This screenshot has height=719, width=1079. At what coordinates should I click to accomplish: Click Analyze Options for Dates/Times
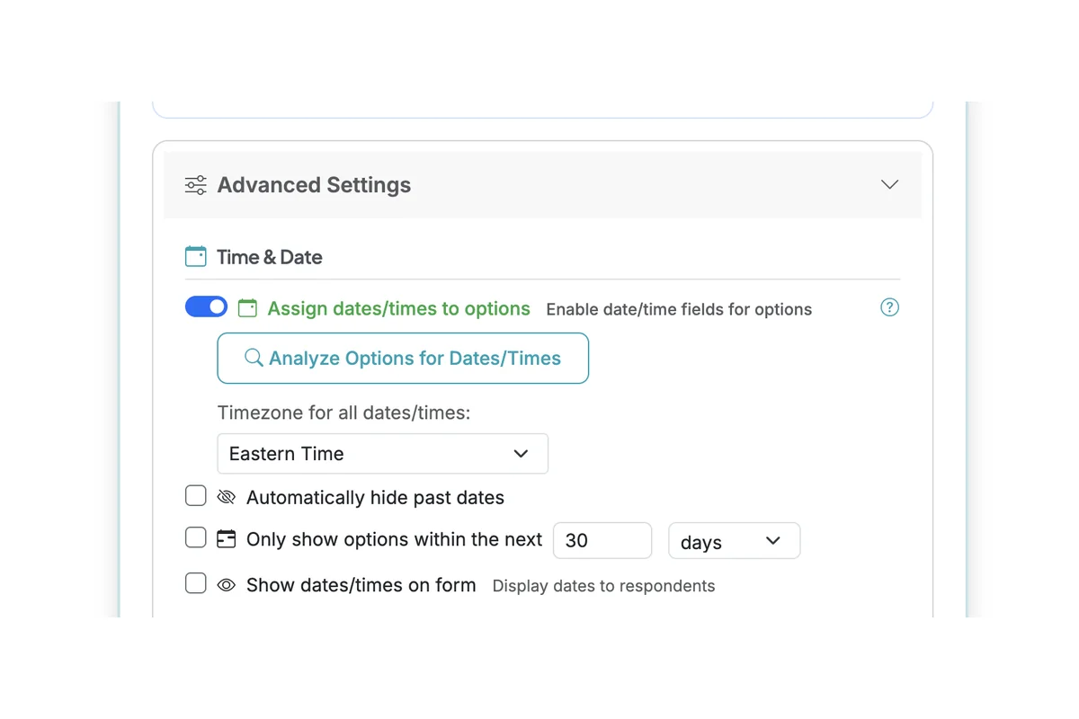point(403,357)
